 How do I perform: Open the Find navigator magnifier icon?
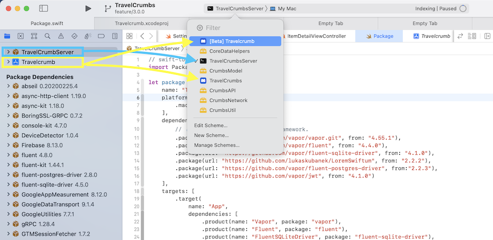(47, 36)
